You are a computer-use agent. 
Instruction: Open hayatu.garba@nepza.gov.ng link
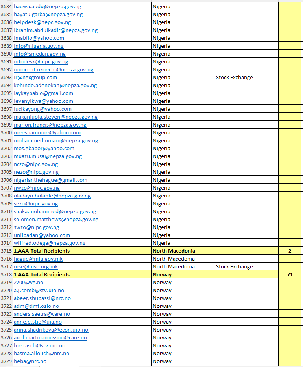coord(48,15)
